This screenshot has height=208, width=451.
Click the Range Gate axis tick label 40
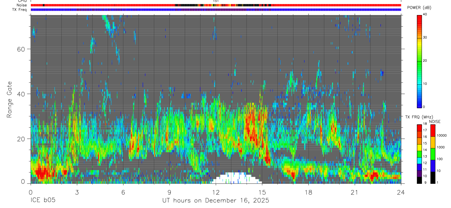[x=21, y=94]
